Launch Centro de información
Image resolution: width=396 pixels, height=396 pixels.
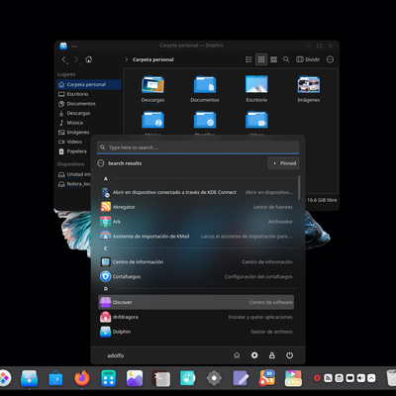coord(196,262)
